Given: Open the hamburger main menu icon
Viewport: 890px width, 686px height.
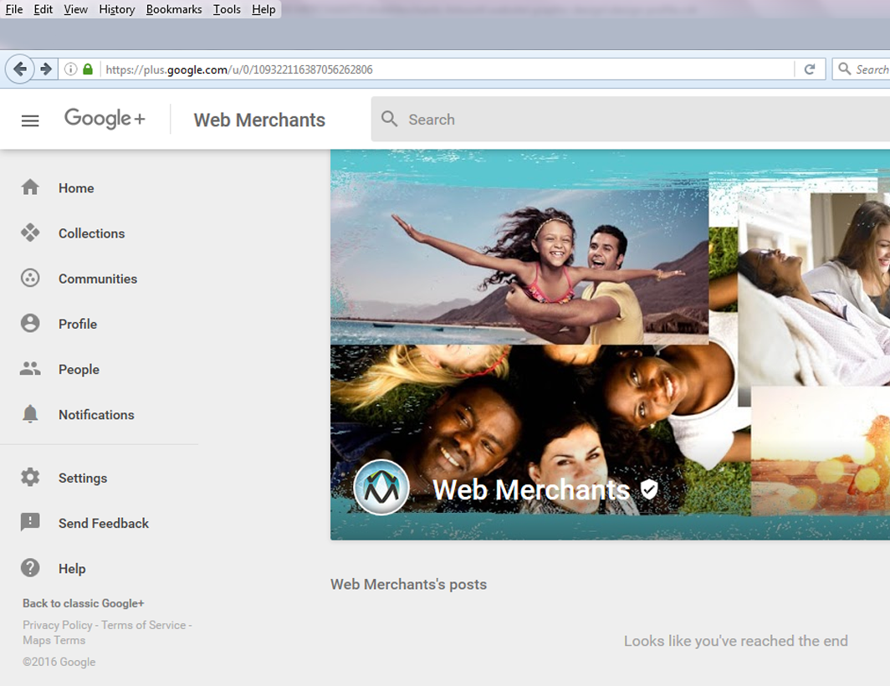Looking at the screenshot, I should click(30, 120).
